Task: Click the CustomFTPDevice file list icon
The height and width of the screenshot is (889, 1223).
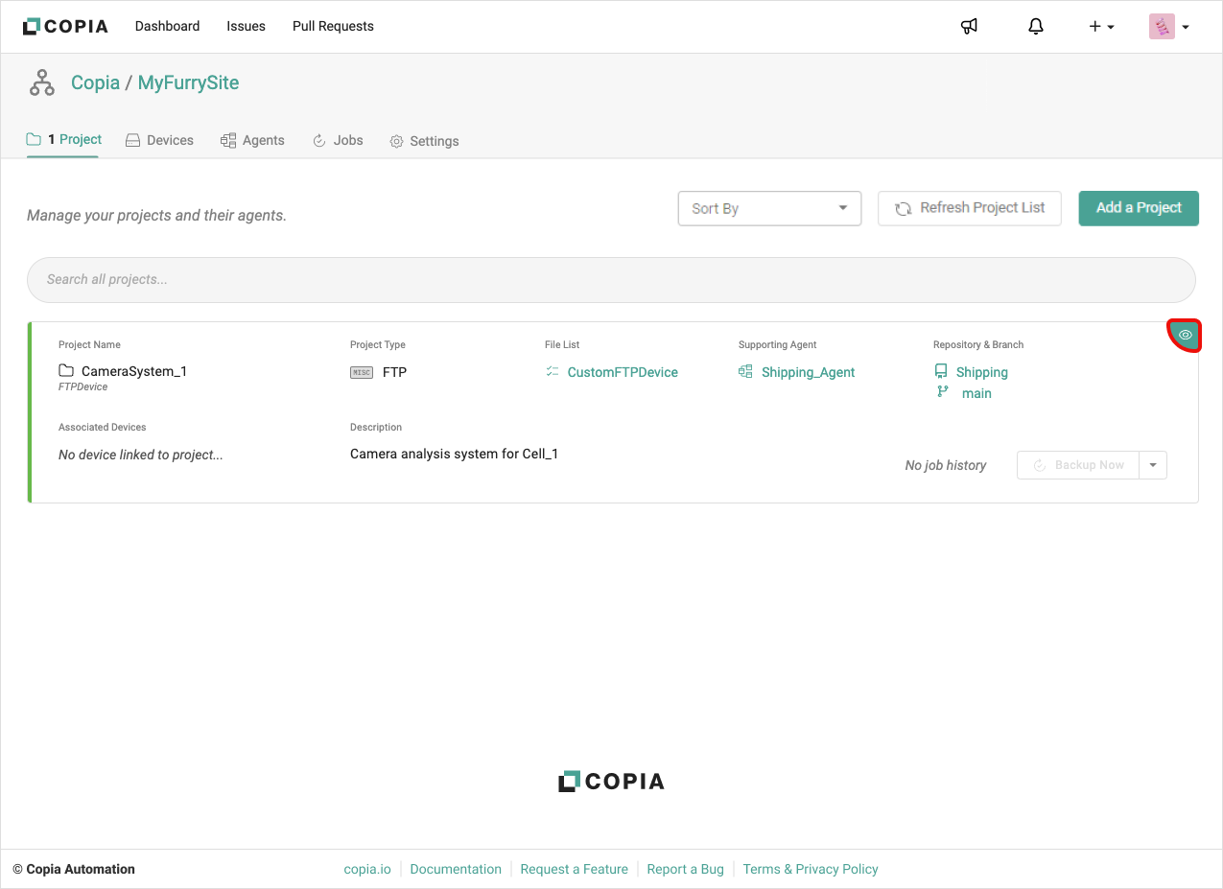Action: point(552,371)
